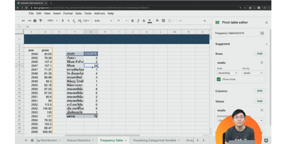Image resolution: width=286 pixels, height=144 pixels.
Task: Open the Explore button at bottom right
Action: pyautogui.click(x=266, y=141)
